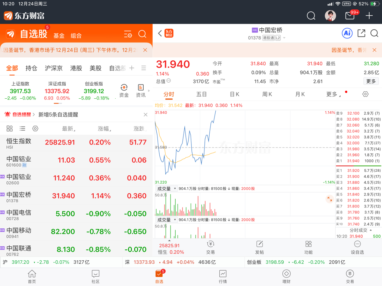Sort watchlist by 涨跌 column
The width and height of the screenshot is (382, 286).
pyautogui.click(x=140, y=128)
